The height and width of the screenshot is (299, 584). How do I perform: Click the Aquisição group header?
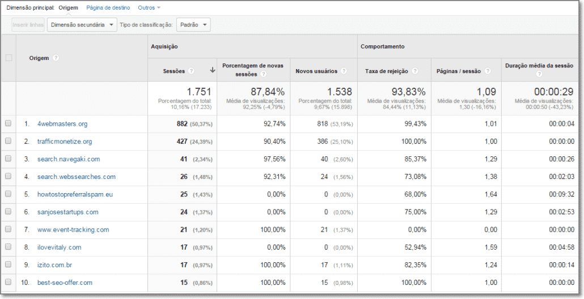pos(164,46)
